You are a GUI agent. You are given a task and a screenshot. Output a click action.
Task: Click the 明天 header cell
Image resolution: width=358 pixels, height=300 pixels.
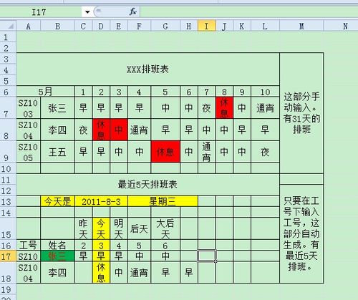pos(119,228)
